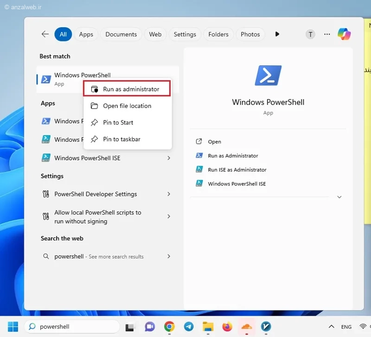The height and width of the screenshot is (337, 371).
Task: Click the pin icon beside Pin to Start
Action: pyautogui.click(x=94, y=122)
